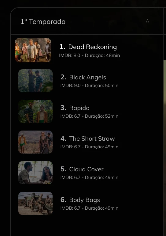This screenshot has width=166, height=236.
Task: Select episode title Dead Reckoning
Action: click(x=92, y=47)
